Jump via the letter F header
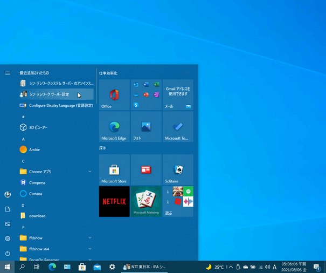 tap(23, 227)
